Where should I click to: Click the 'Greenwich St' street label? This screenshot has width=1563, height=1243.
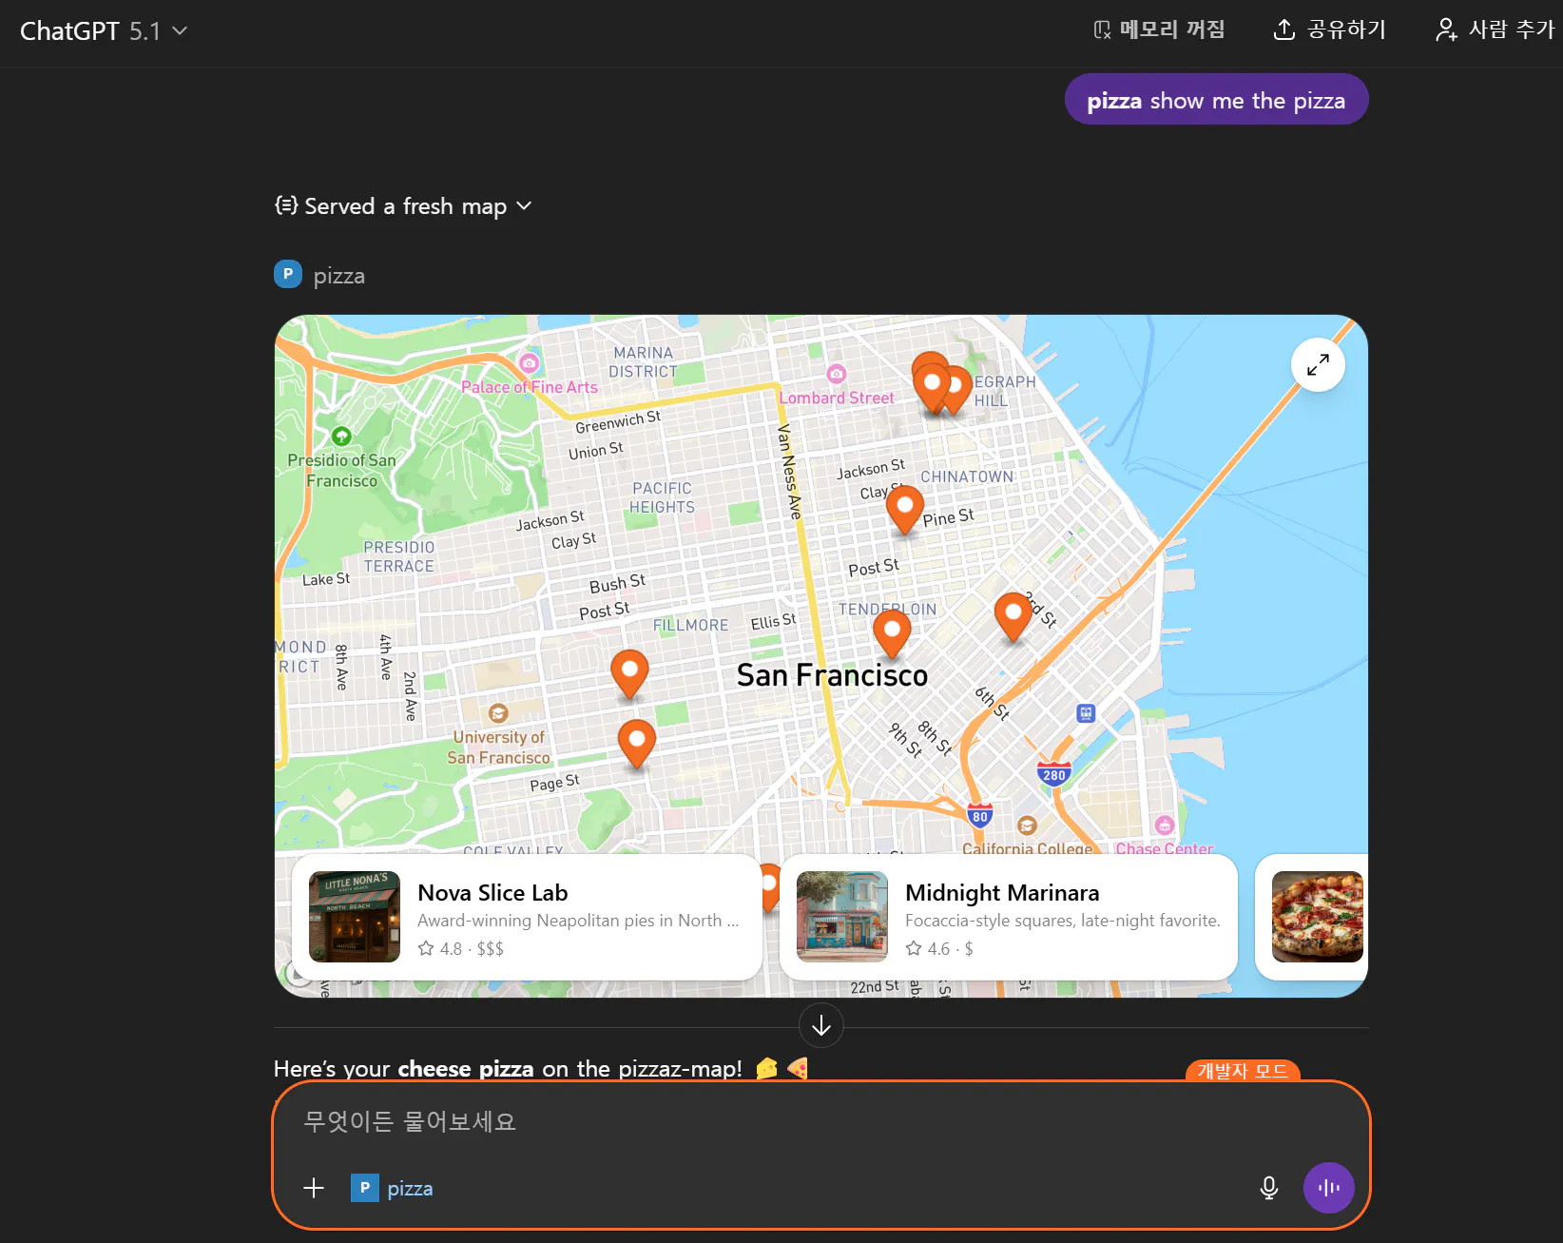pos(618,421)
